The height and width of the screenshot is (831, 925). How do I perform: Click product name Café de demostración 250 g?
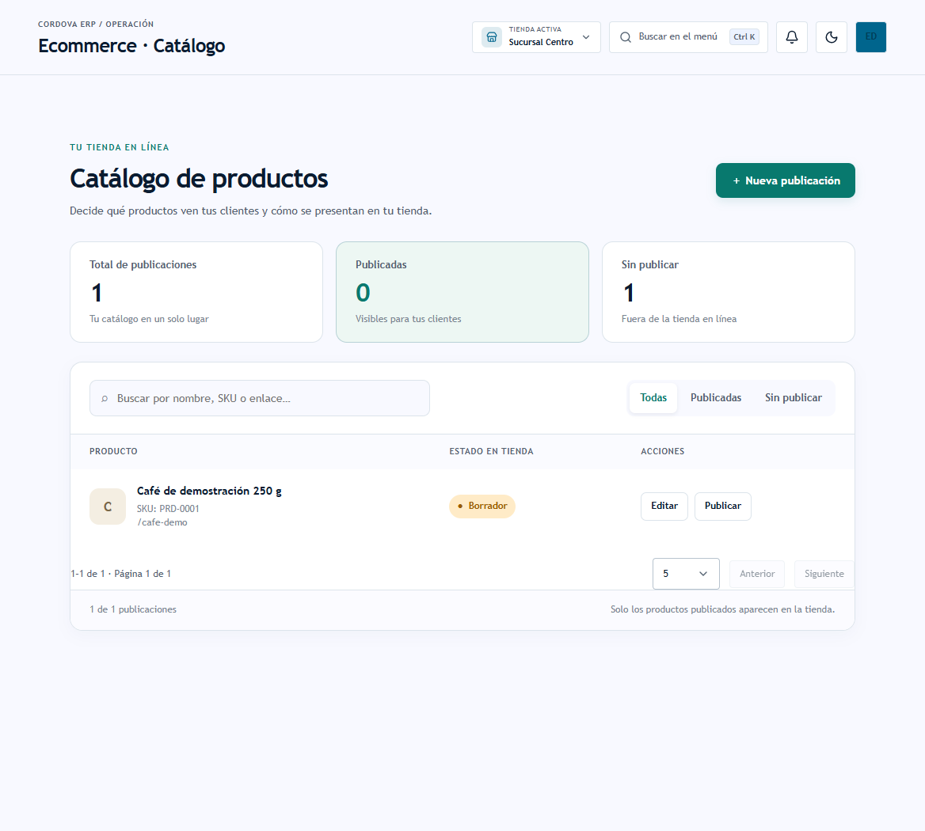click(x=209, y=491)
